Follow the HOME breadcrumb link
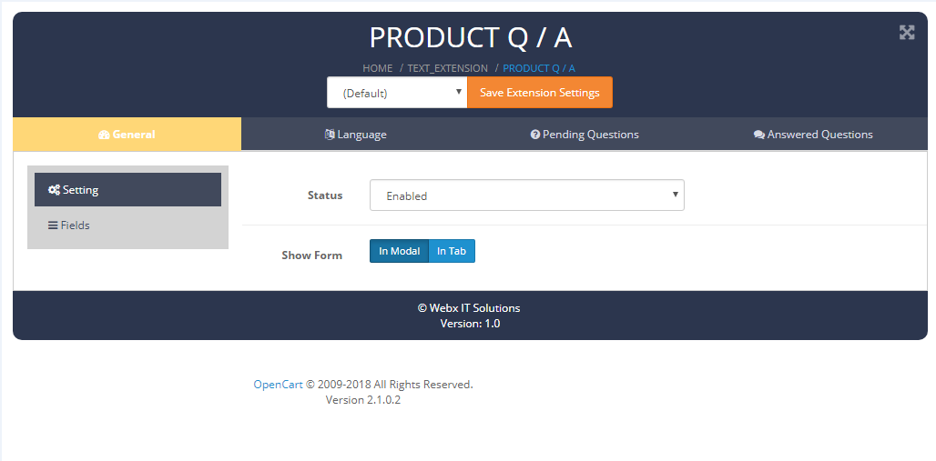Image resolution: width=936 pixels, height=461 pixels. [378, 68]
